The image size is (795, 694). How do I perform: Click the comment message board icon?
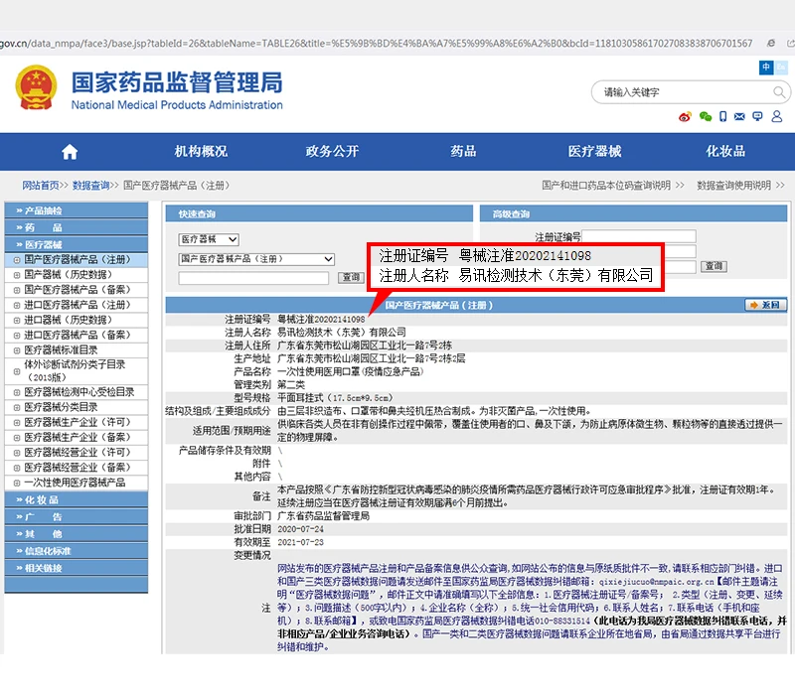click(x=757, y=117)
